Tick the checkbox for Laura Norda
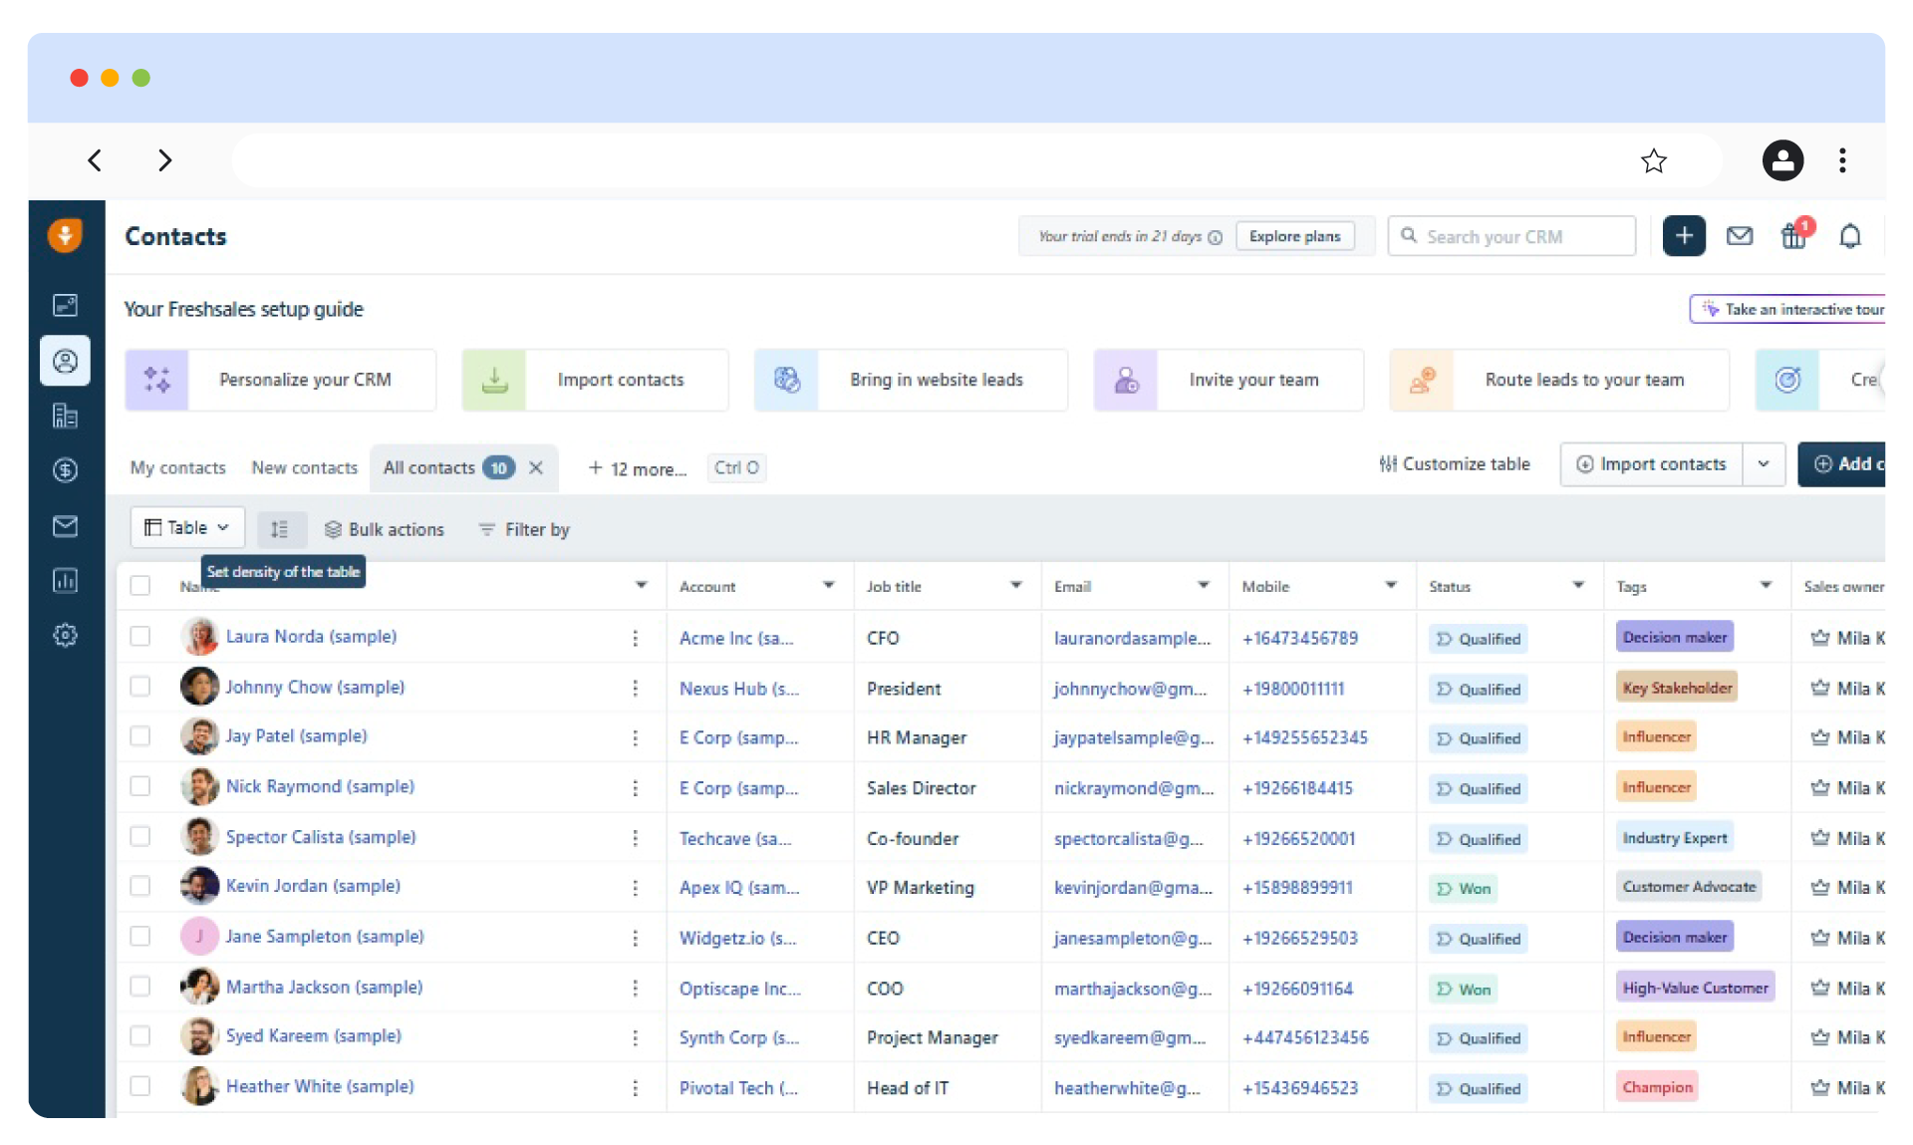The width and height of the screenshot is (1913, 1145). (140, 636)
